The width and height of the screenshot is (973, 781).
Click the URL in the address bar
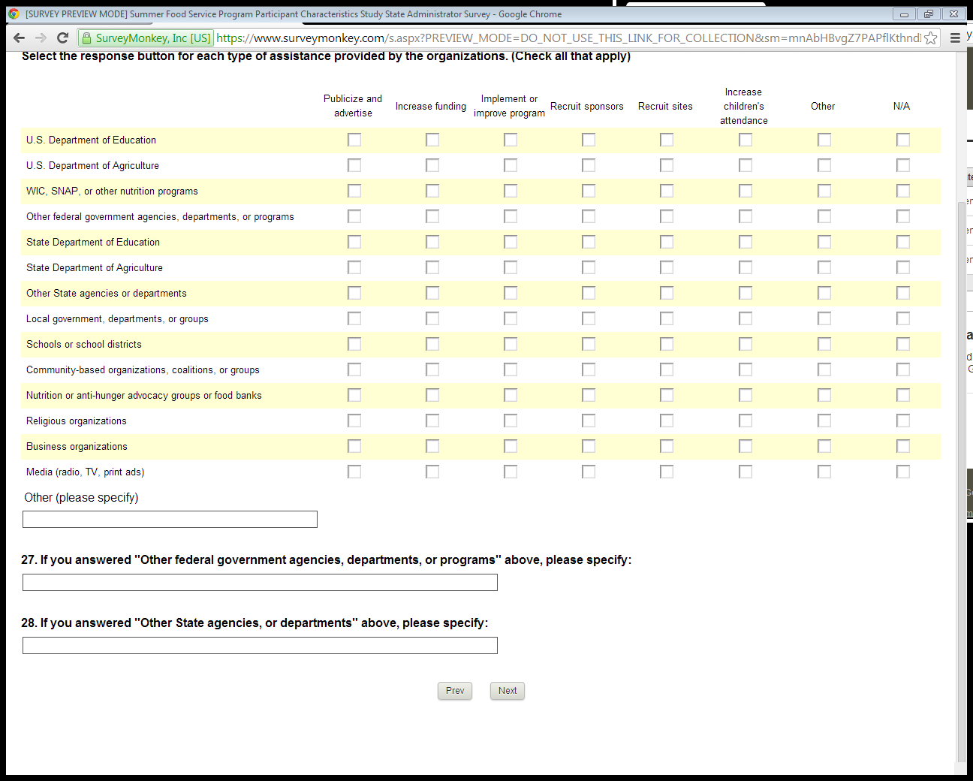click(563, 38)
